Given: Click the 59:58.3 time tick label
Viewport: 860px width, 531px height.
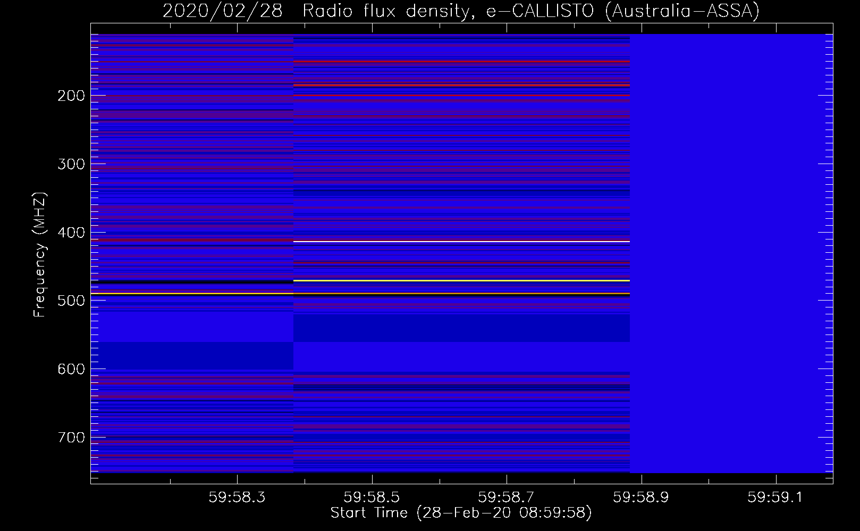Looking at the screenshot, I should tap(237, 498).
